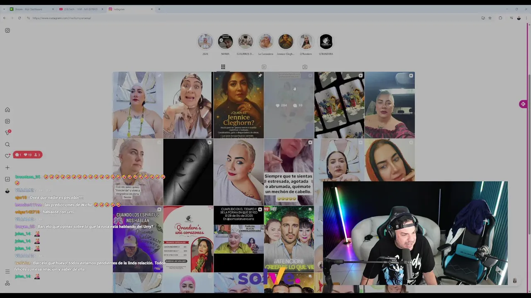
Task: Open the 'Cuando los espíritus nos hablan' post
Action: tap(138, 239)
